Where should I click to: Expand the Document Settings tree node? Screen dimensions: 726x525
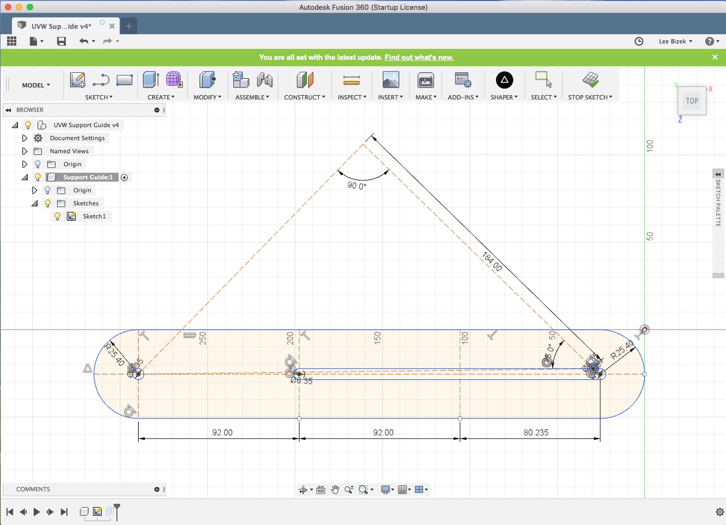click(24, 138)
